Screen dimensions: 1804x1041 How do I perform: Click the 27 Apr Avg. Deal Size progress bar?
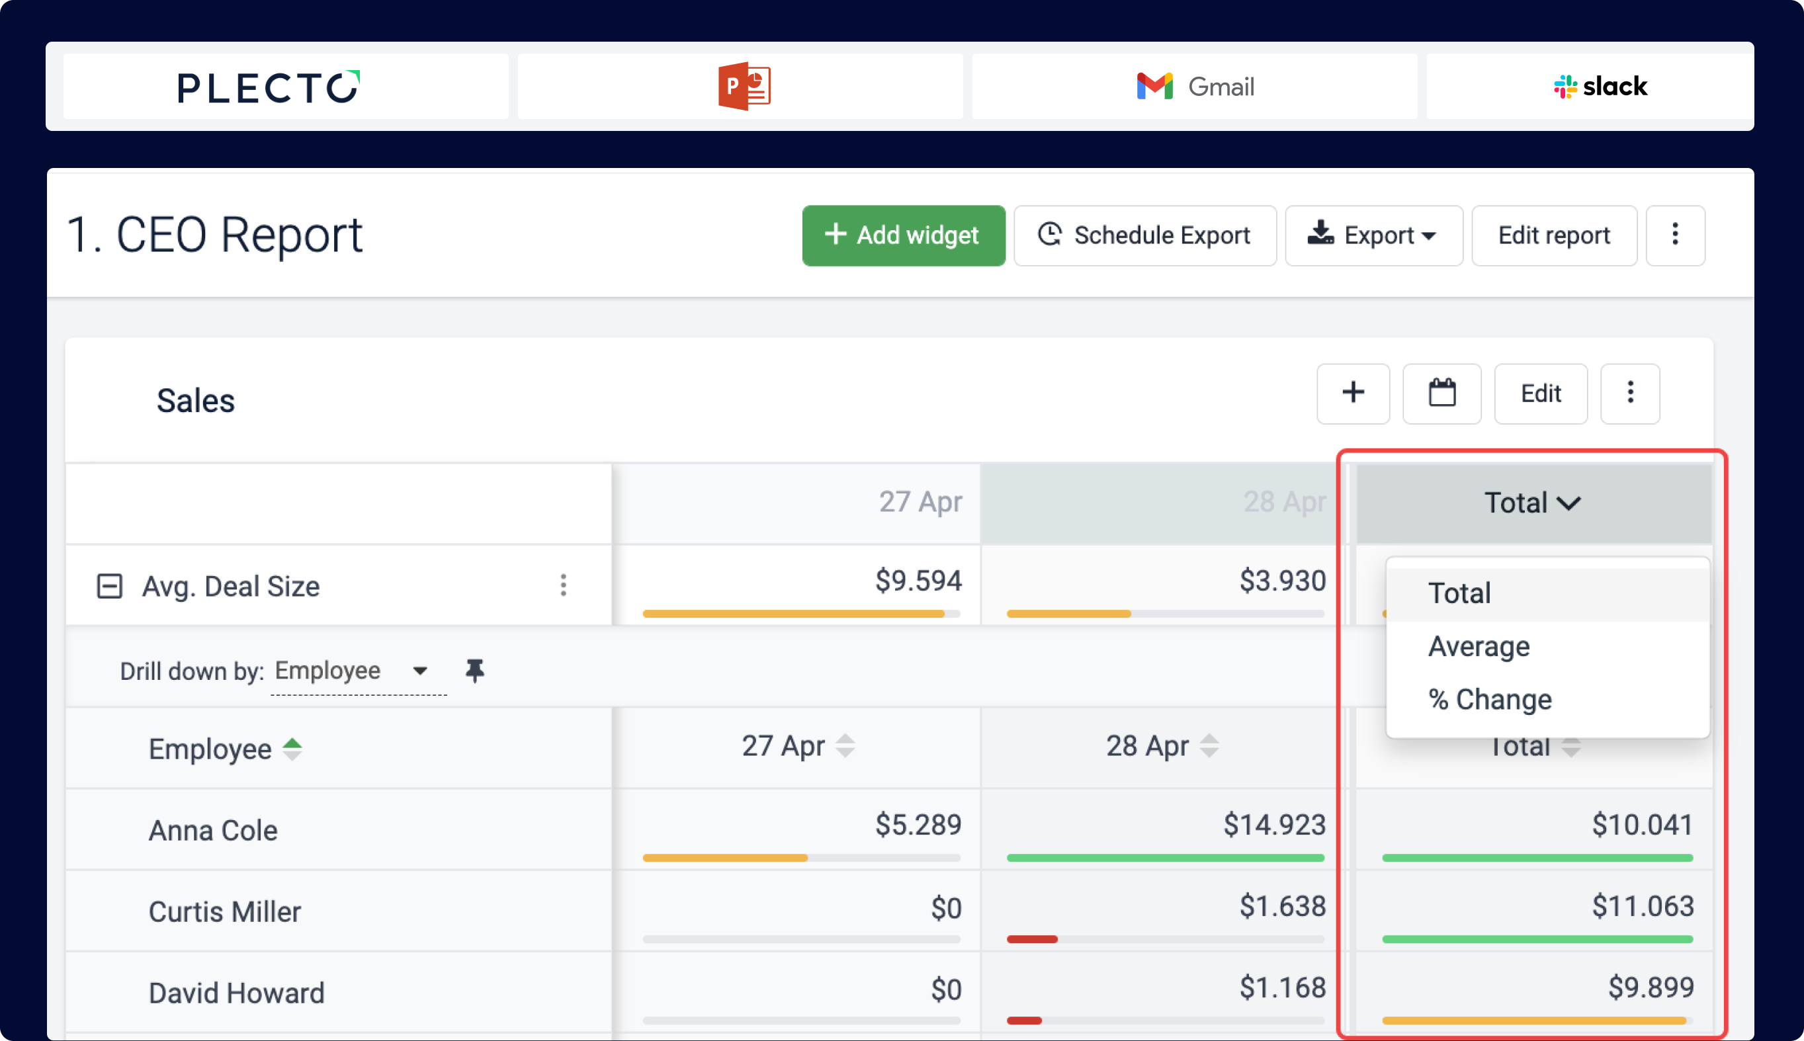tap(802, 614)
